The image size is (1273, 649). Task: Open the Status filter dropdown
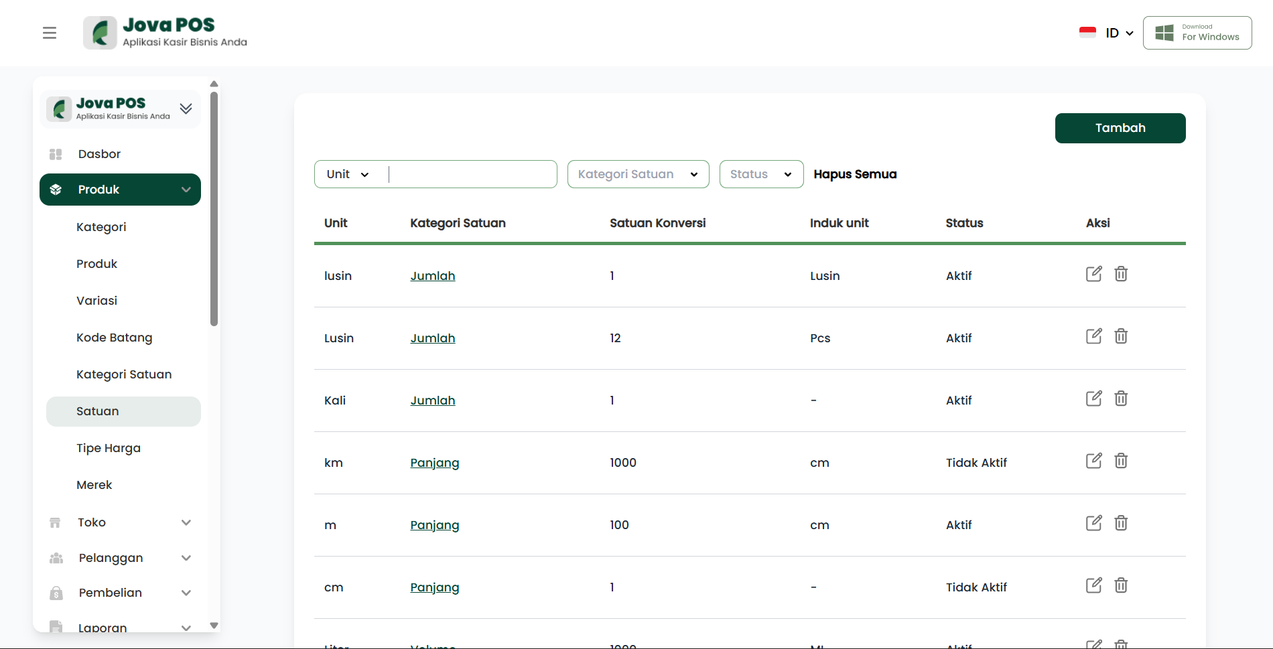pos(761,174)
